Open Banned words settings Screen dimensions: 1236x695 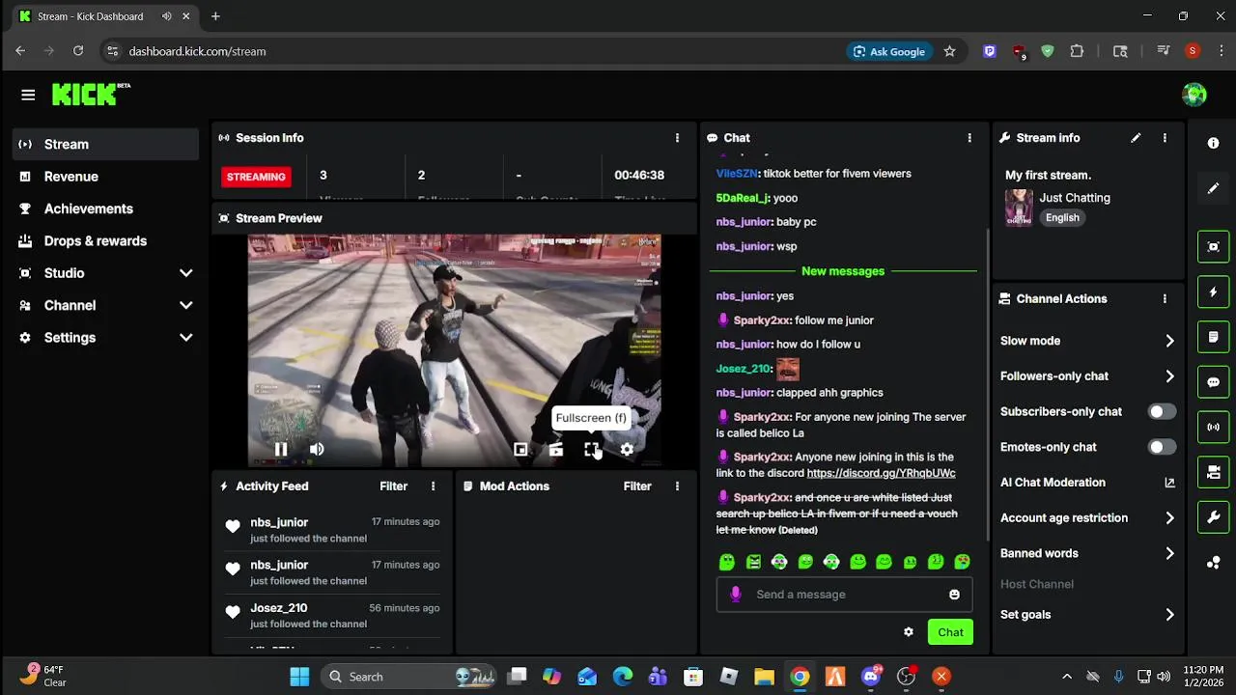(1087, 553)
